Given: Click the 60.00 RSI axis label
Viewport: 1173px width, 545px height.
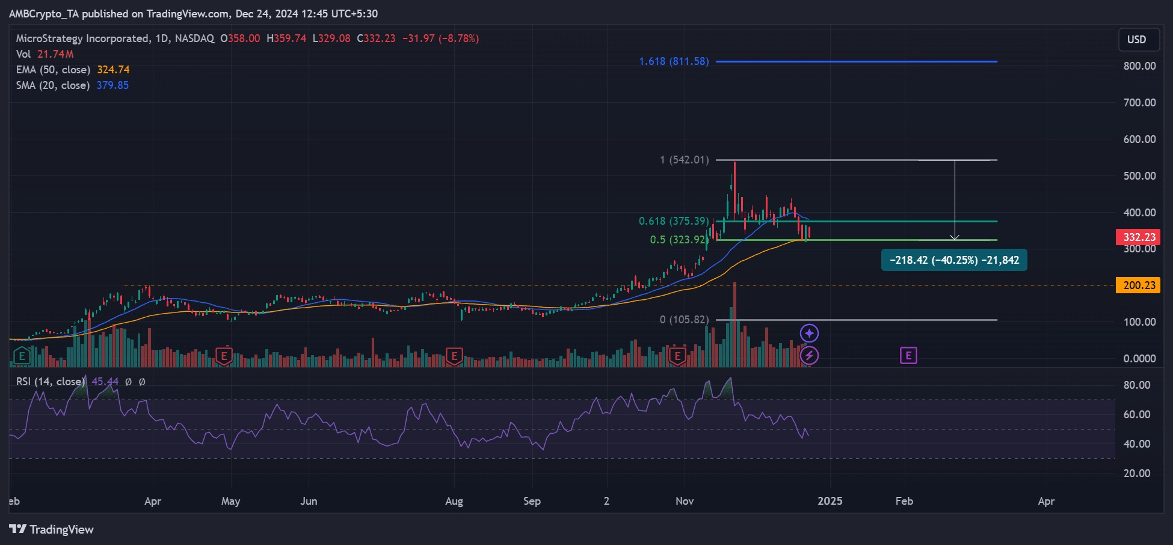Looking at the screenshot, I should (1137, 415).
